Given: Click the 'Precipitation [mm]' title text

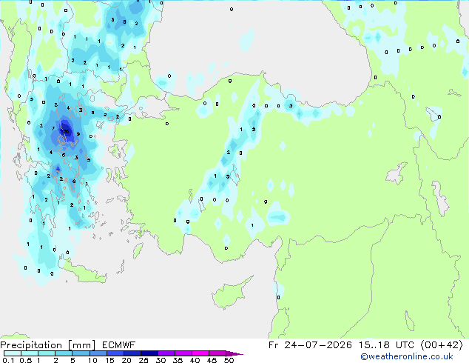Looking at the screenshot, I should click(x=47, y=345).
